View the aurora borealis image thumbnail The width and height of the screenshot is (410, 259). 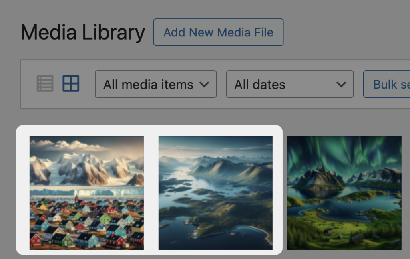[344, 192]
